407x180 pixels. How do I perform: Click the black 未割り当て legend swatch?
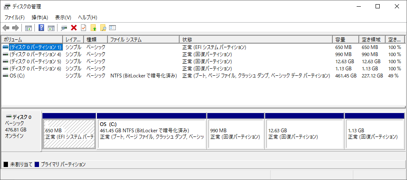click(6, 164)
